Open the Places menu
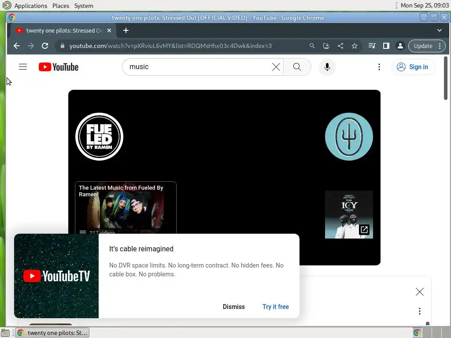The image size is (451, 338). point(61,6)
